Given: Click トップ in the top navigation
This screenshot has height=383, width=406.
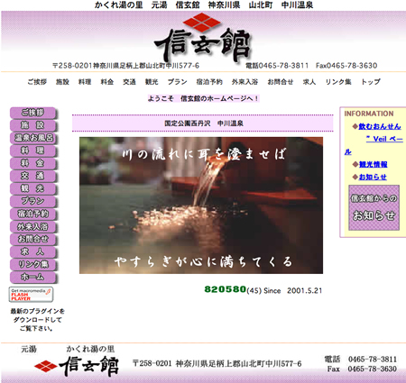Looking at the screenshot, I should tap(371, 82).
